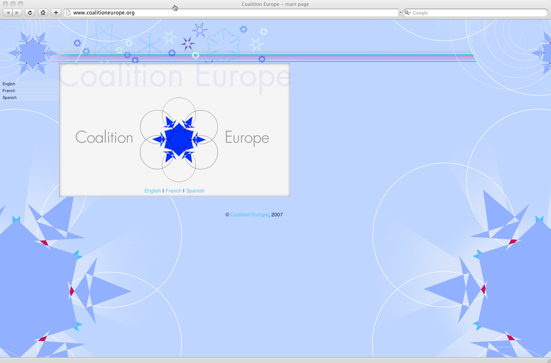551x363 pixels.
Task: Select English in the sidebar menu
Action: [9, 84]
